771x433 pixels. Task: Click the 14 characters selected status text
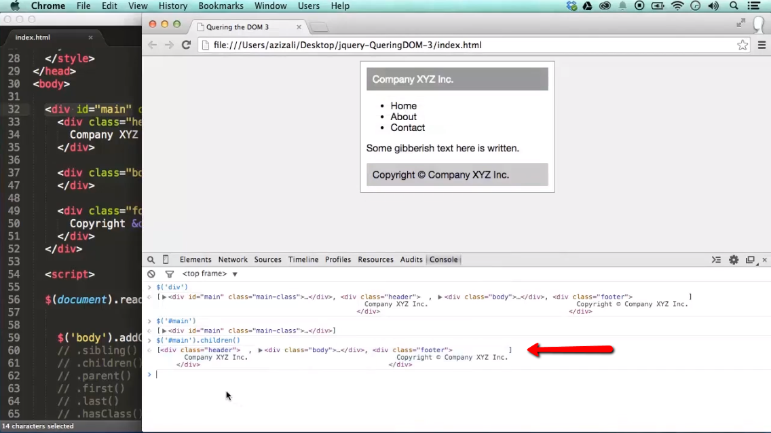38,426
